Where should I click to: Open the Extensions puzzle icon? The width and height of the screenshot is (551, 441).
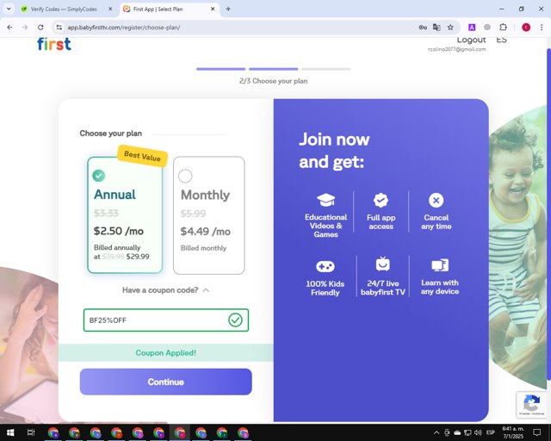pyautogui.click(x=503, y=28)
